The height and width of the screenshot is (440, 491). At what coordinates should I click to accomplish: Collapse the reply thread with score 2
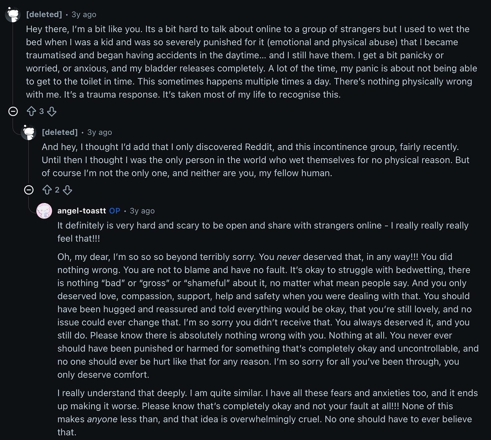[29, 190]
